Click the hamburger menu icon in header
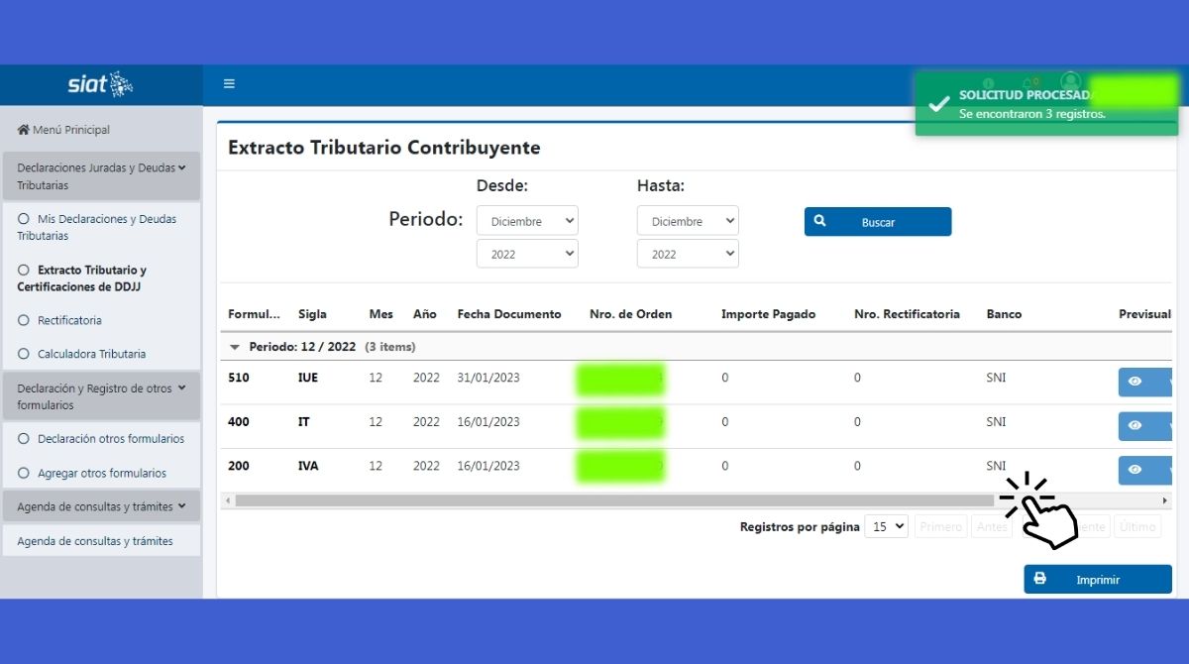The width and height of the screenshot is (1189, 664). coord(229,84)
